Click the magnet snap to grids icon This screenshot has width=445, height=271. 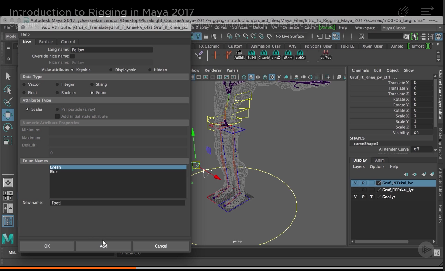click(x=230, y=36)
